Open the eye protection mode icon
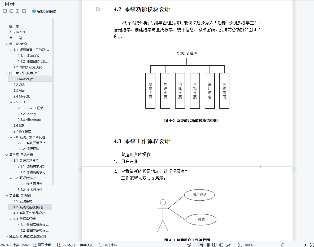The width and height of the screenshot is (314, 247). [x=189, y=245]
